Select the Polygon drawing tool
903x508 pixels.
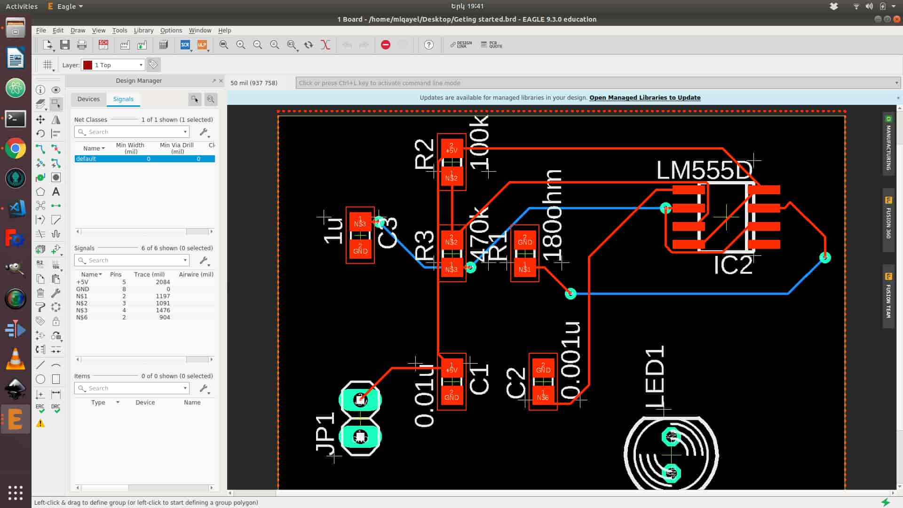point(40,191)
